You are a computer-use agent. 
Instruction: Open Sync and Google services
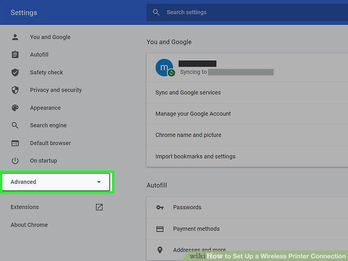coord(247,93)
